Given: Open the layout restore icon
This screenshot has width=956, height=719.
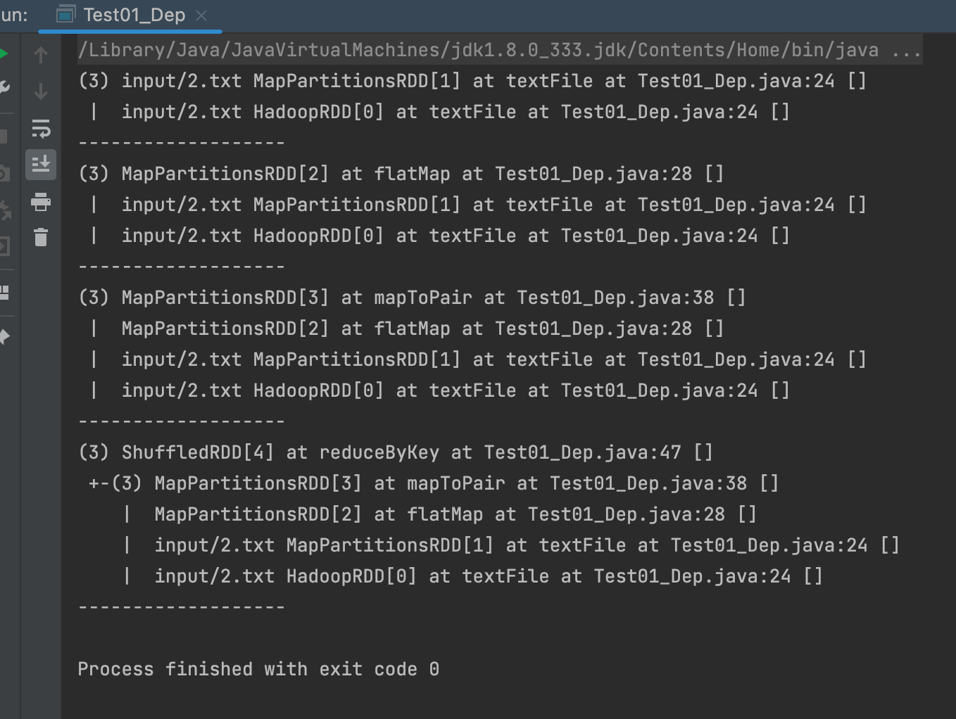Looking at the screenshot, I should (x=4, y=292).
